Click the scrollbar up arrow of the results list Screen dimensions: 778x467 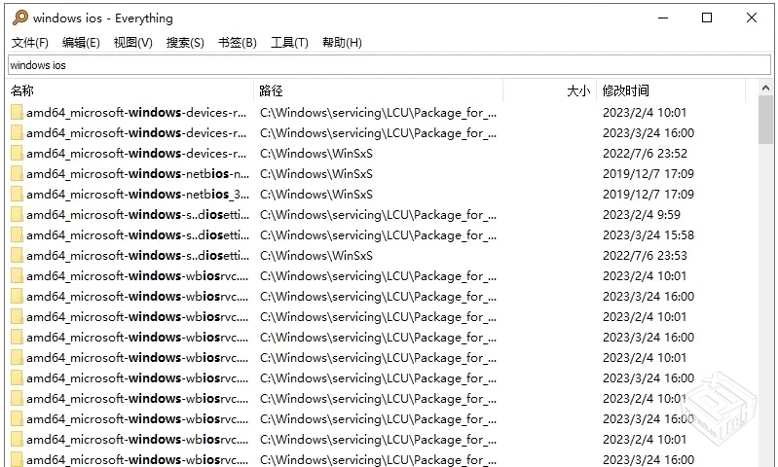pyautogui.click(x=765, y=89)
